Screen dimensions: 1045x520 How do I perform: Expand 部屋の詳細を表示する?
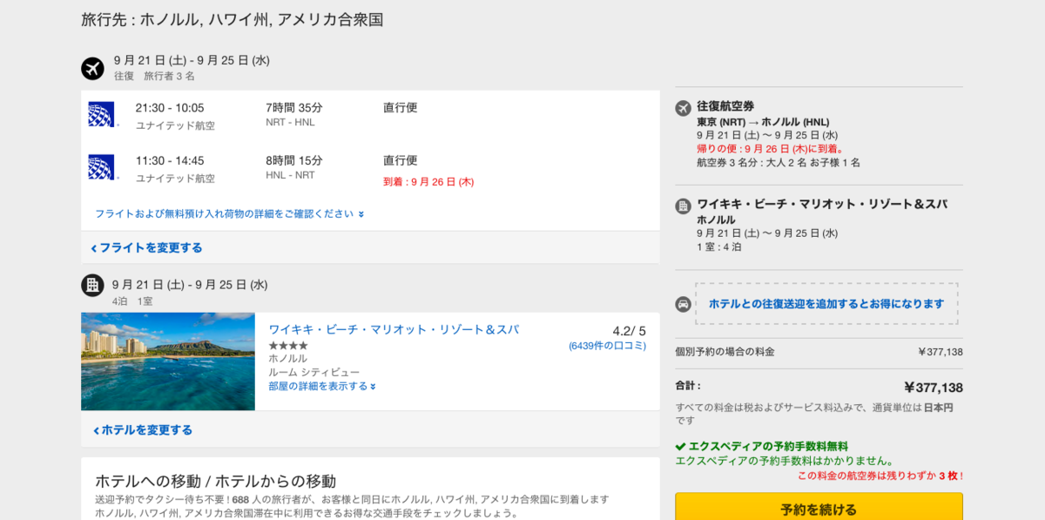(x=320, y=385)
